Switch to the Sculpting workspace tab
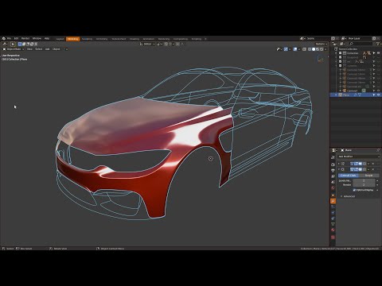 (87, 39)
